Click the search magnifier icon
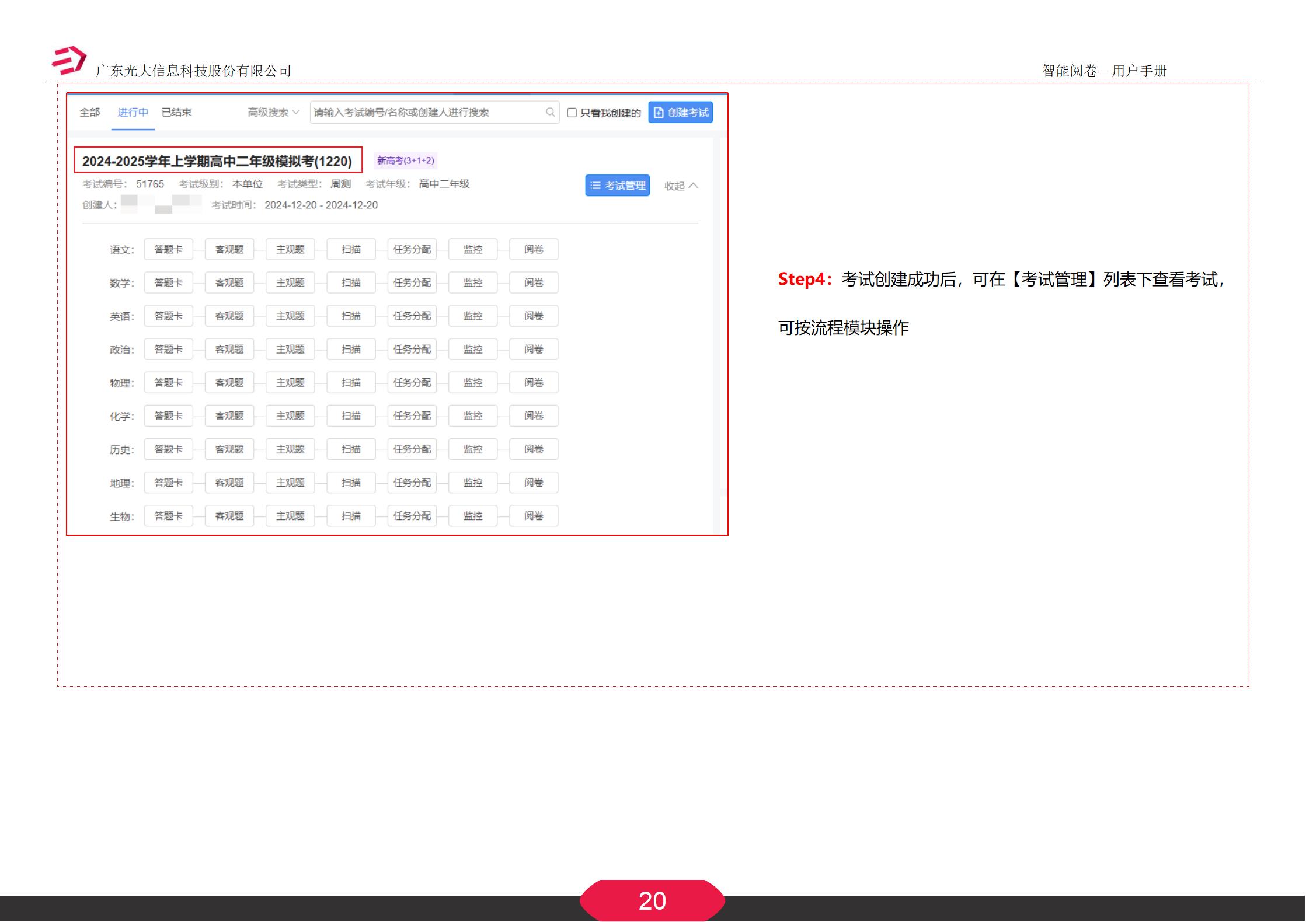Image resolution: width=1306 pixels, height=922 pixels. 549,112
